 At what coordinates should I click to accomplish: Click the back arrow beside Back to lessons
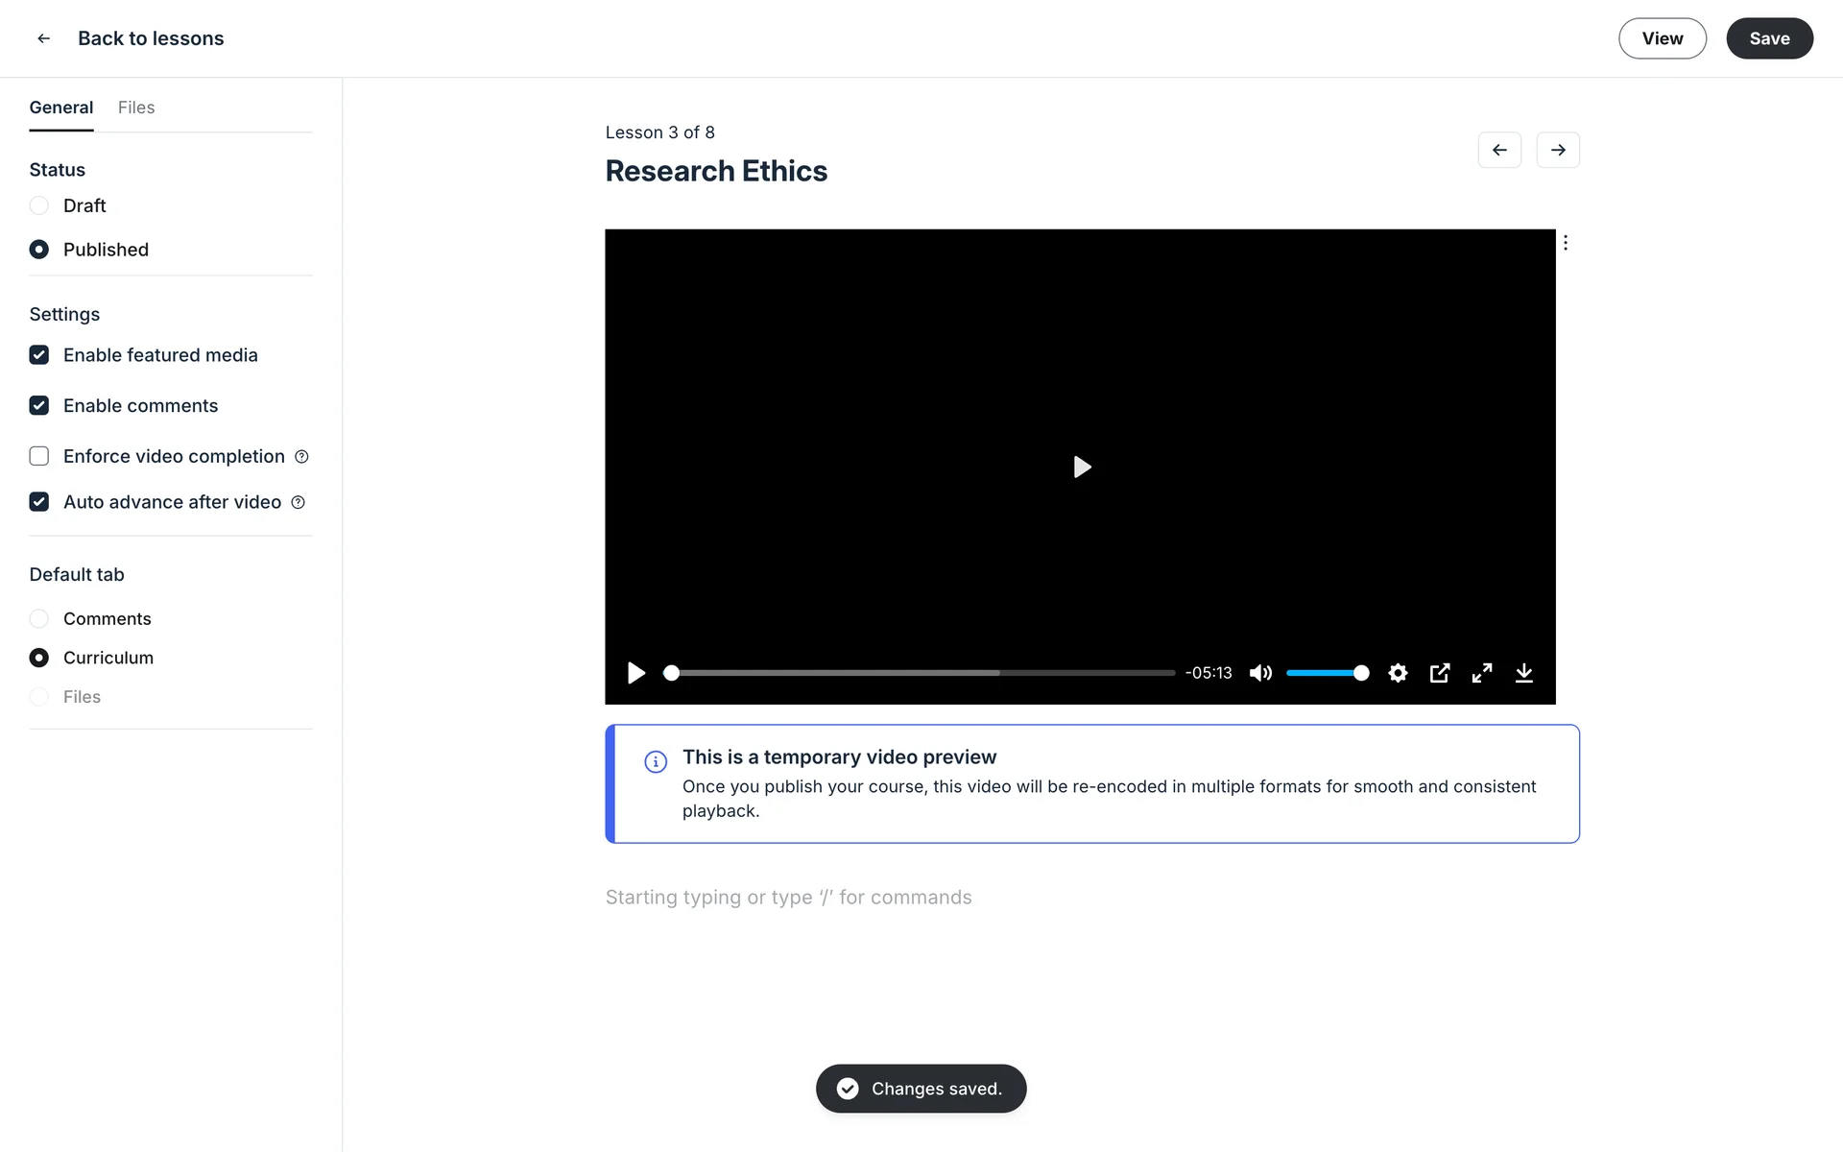click(x=43, y=38)
